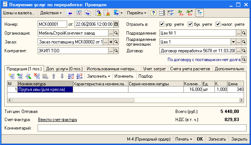Click the refresh document icon in toolbar
Screen dimensions: 251x145
(x=79, y=13)
